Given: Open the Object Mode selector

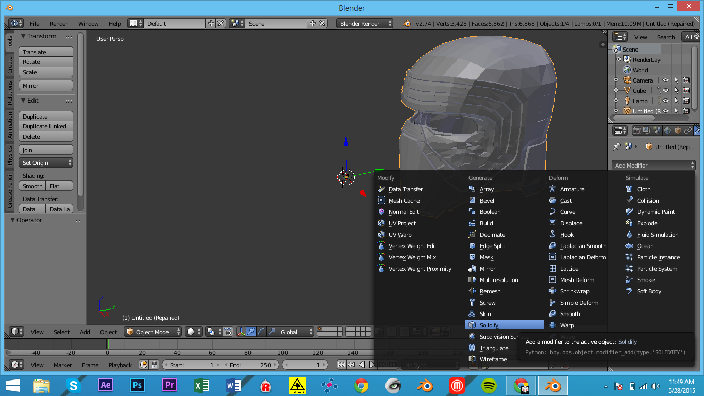Looking at the screenshot, I should point(153,332).
